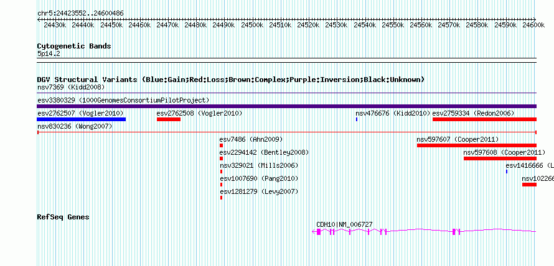The width and height of the screenshot is (554, 266).
Task: Click the 24590k ruler position label
Action: [x=505, y=25]
